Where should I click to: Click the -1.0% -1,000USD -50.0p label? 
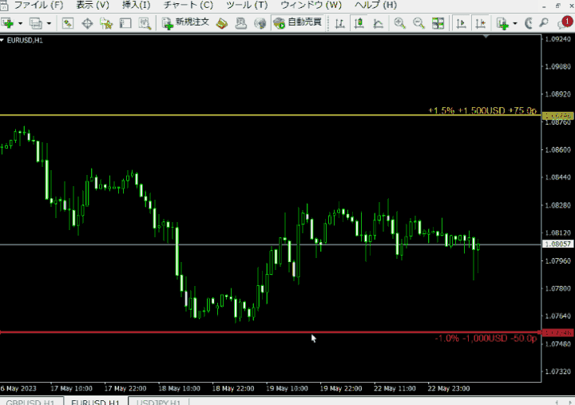click(x=486, y=338)
